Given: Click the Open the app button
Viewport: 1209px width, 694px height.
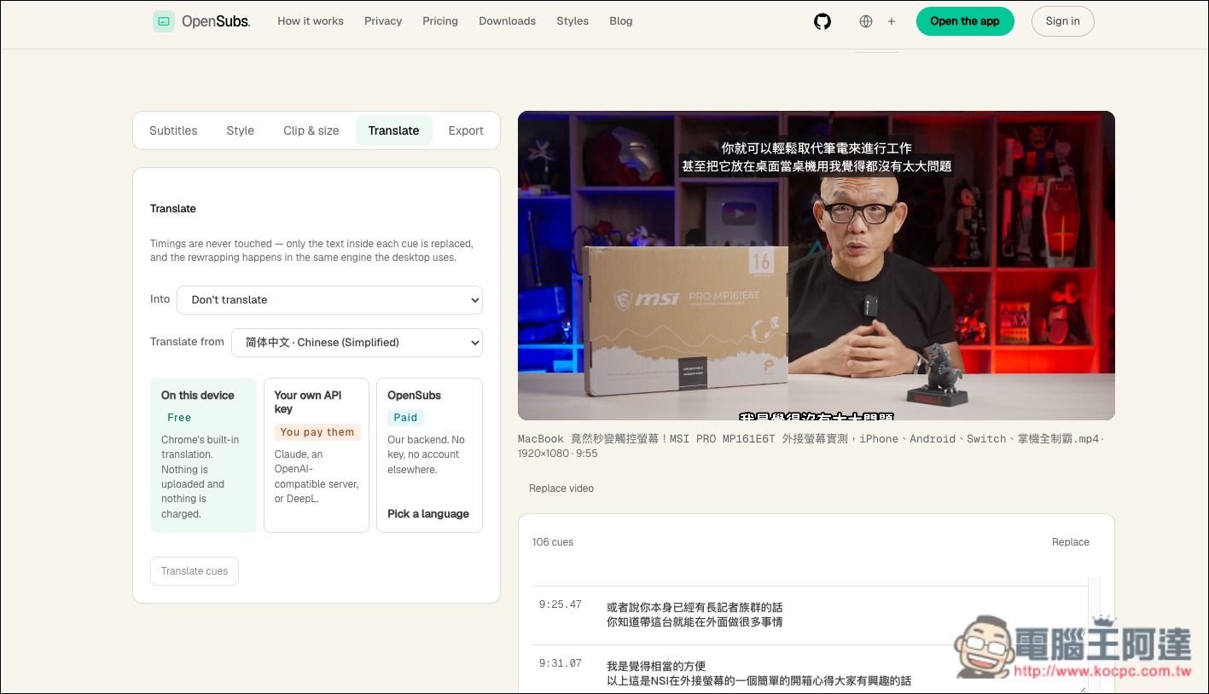Looking at the screenshot, I should click(x=965, y=21).
